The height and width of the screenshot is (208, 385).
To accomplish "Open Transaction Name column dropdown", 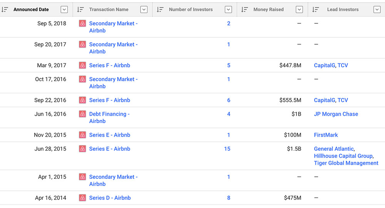I will click(144, 10).
